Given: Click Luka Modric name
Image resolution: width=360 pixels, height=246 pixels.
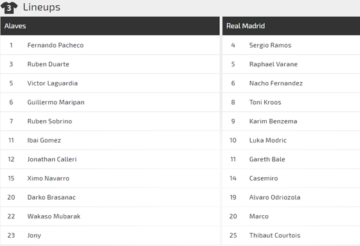Looking at the screenshot, I should click(268, 140).
